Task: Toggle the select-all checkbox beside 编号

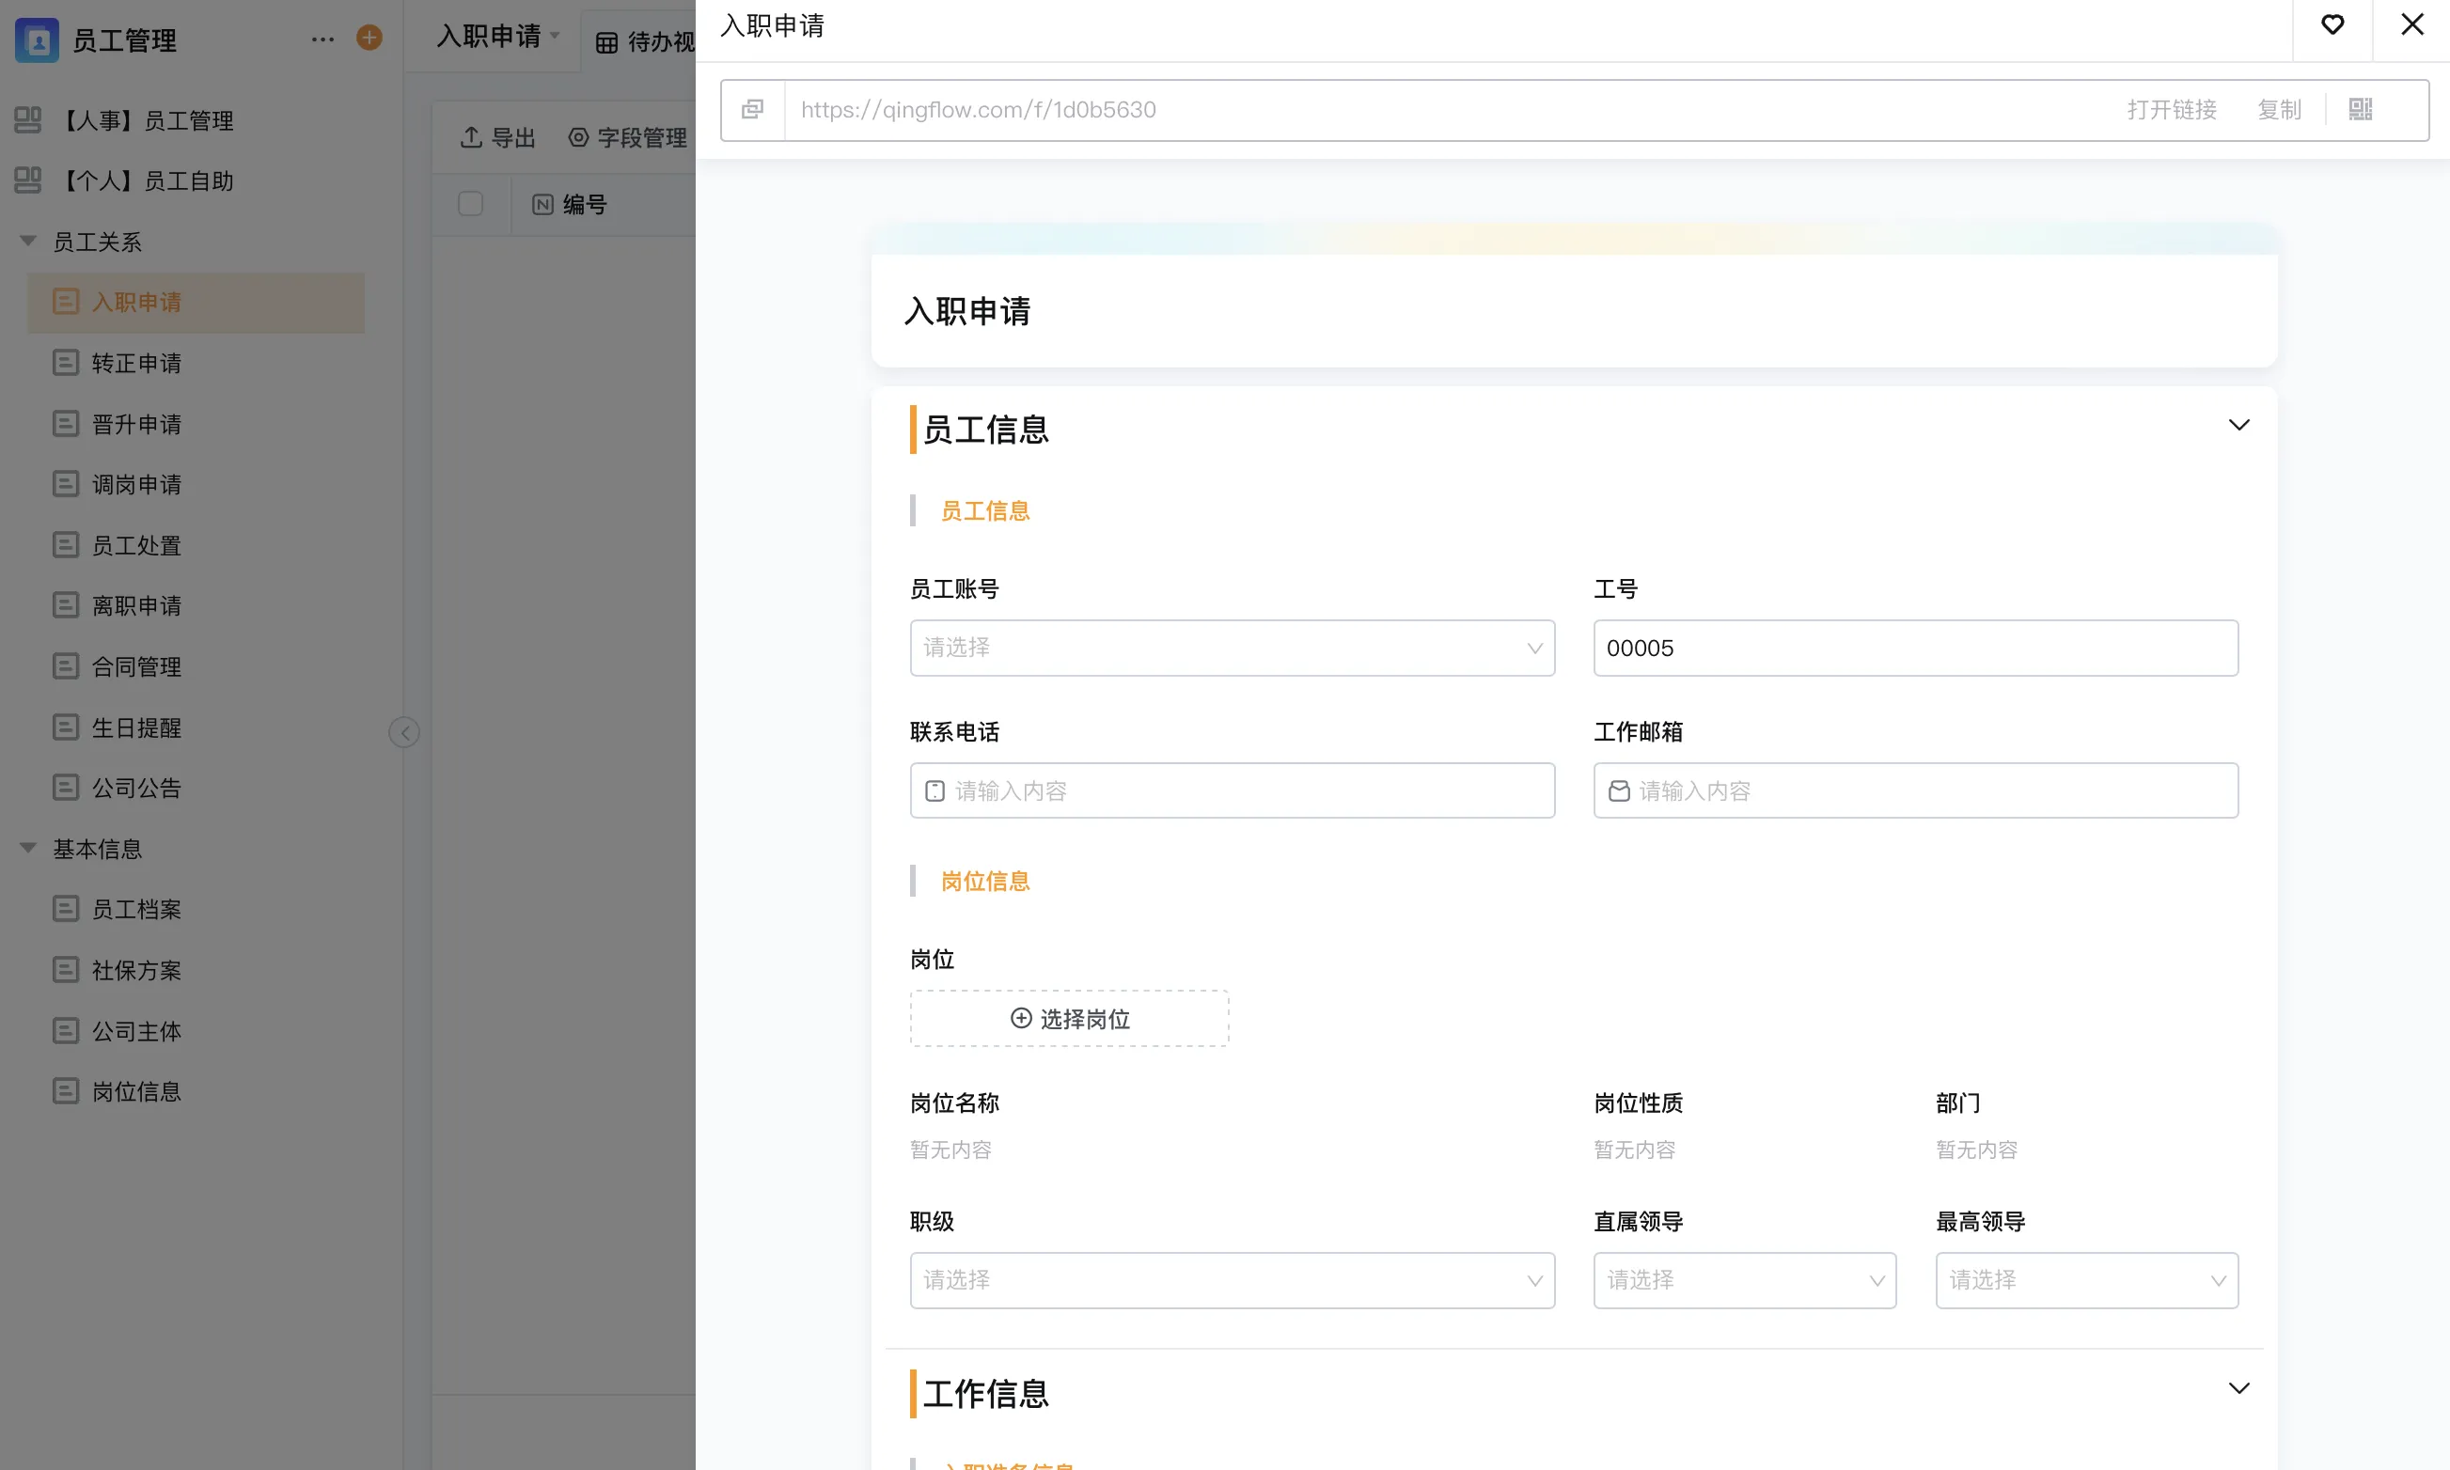Action: [471, 204]
